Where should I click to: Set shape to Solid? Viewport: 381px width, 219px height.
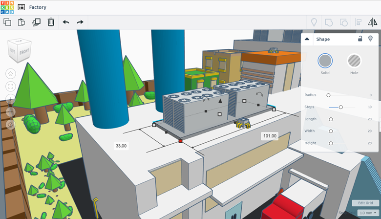click(x=325, y=61)
